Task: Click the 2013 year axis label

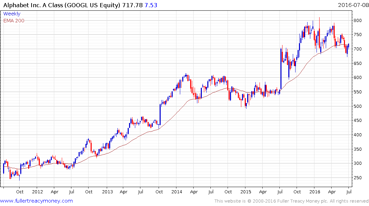Action: click(x=107, y=192)
